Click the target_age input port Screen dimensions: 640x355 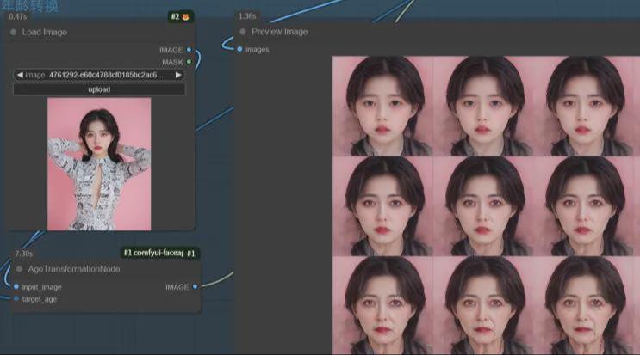pyautogui.click(x=16, y=298)
